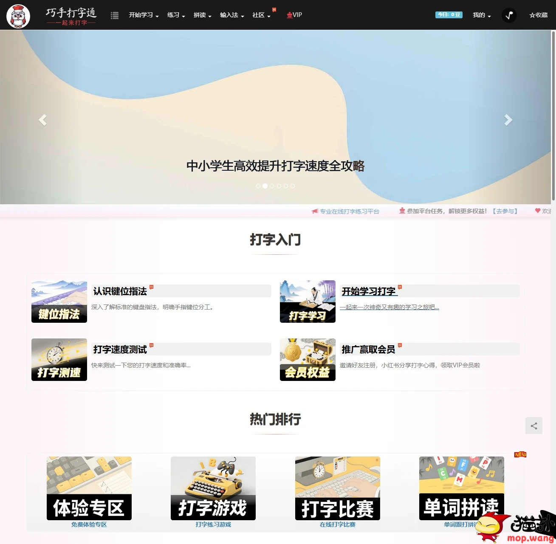
Task: Click the music note icon
Action: pyautogui.click(x=509, y=15)
